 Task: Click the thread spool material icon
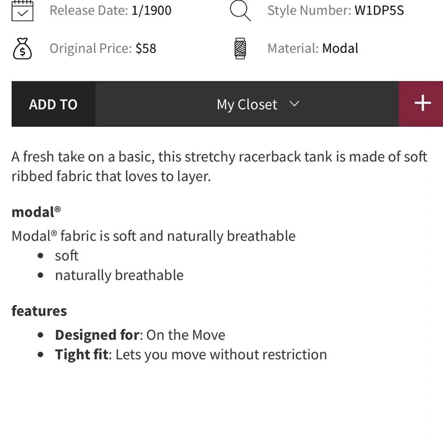click(x=240, y=48)
